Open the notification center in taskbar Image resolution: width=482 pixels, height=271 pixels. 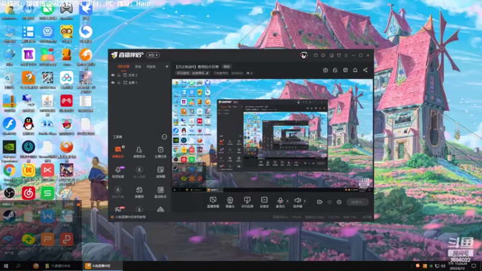pyautogui.click(x=474, y=266)
